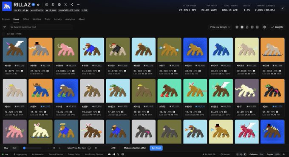
Task: Click the Aggregating status in footer
Action: 20,154
